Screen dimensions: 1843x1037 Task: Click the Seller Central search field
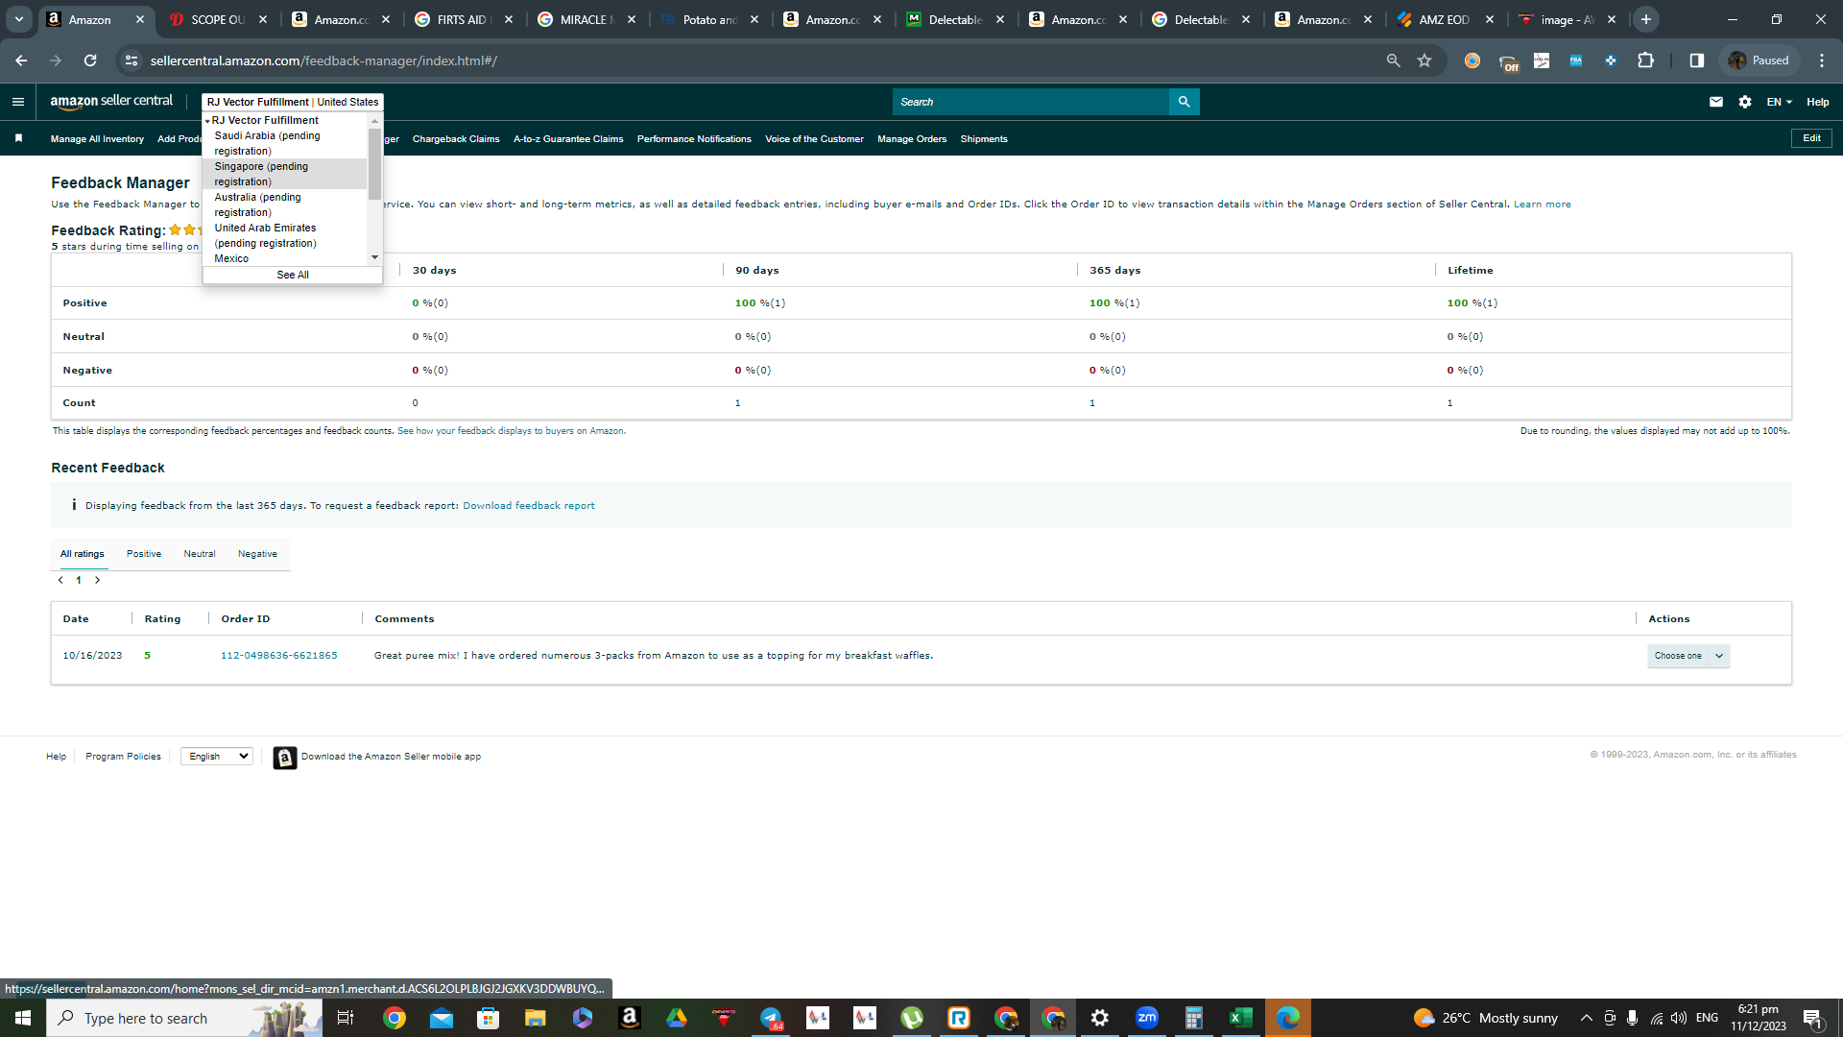click(1031, 102)
